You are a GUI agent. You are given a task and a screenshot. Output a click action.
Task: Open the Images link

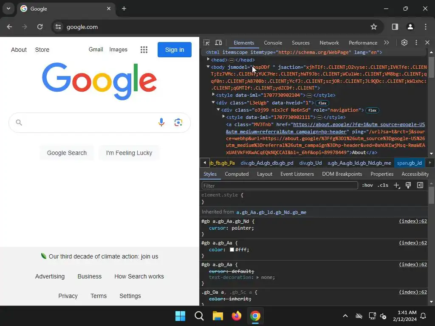[x=118, y=49]
